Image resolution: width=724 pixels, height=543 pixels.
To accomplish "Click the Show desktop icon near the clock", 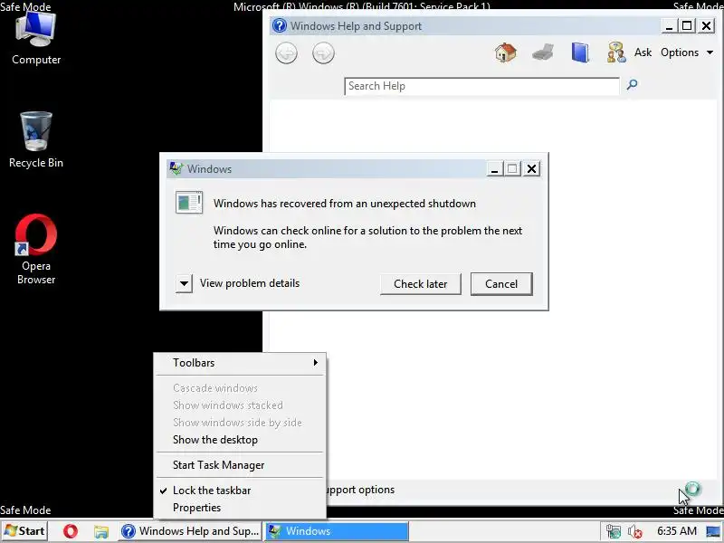I will (713, 531).
